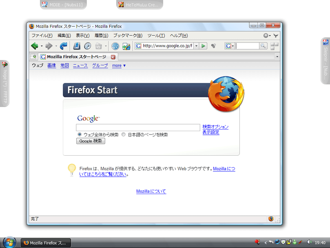This screenshot has height=248, width=330.
Task: Open the bookmarks book icon in toolbar
Action: tap(77, 46)
